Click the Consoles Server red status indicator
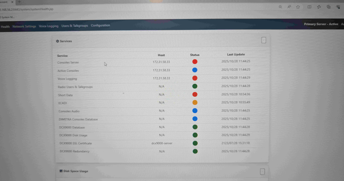The height and width of the screenshot is (181, 344). click(195, 62)
